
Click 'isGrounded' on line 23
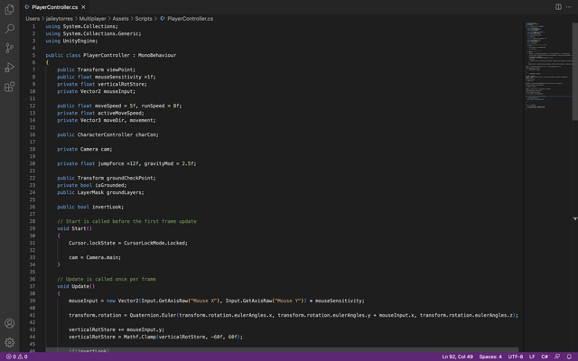tap(109, 185)
